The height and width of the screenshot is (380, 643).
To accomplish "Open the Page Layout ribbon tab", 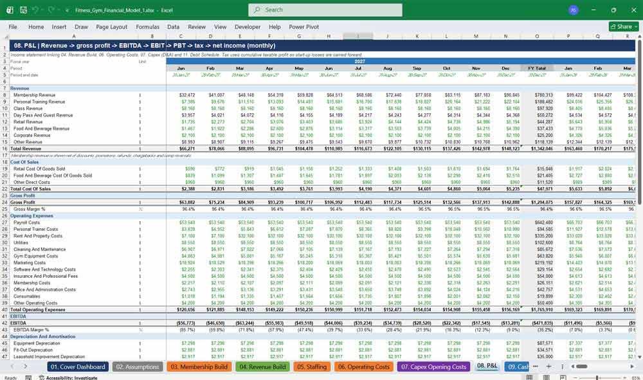I will [111, 26].
